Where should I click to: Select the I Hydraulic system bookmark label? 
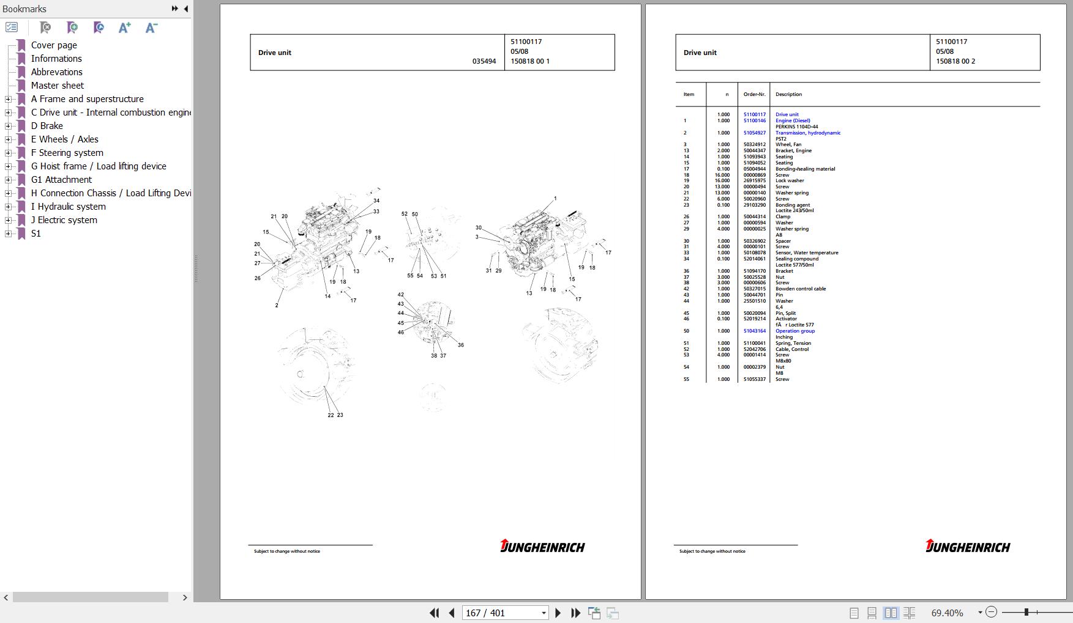(x=69, y=207)
